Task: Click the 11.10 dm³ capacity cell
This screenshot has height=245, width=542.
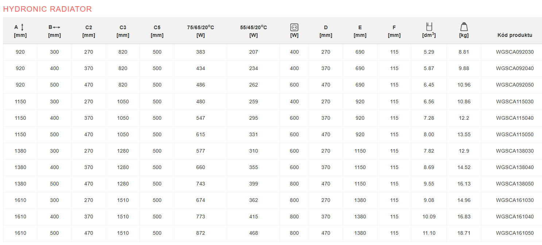Action: click(x=429, y=233)
